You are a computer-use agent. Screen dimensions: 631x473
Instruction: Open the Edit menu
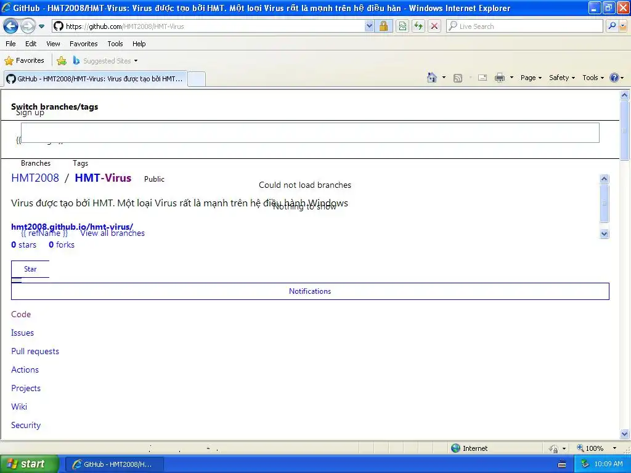31,44
